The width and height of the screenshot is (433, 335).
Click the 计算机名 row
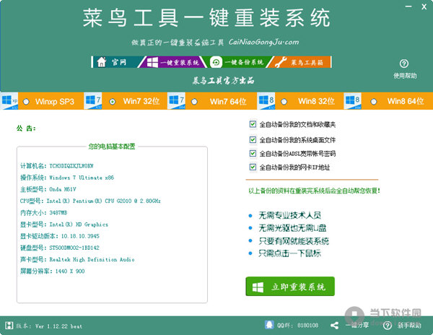click(x=57, y=166)
